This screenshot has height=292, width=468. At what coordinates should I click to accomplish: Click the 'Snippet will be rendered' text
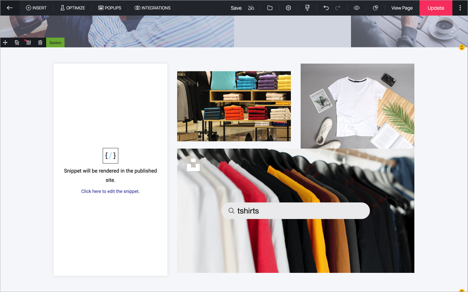click(x=110, y=175)
